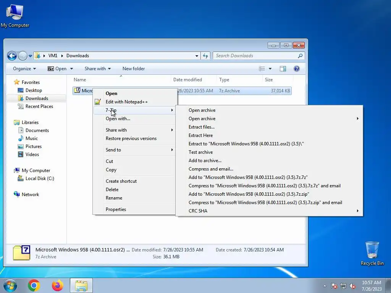391x293 pixels.
Task: Click Downloads in the address breadcrumb
Action: [x=78, y=56]
